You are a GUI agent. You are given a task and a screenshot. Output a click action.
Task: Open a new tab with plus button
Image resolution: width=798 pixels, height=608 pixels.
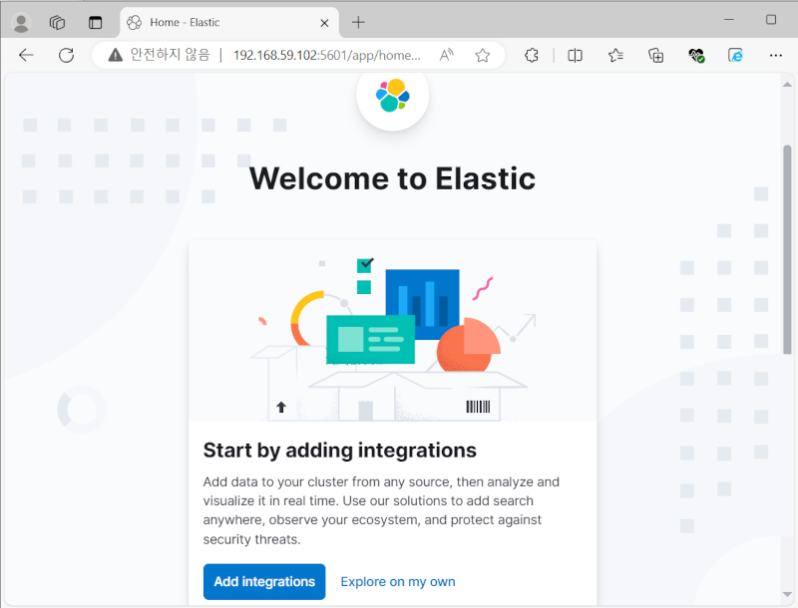[x=358, y=22]
